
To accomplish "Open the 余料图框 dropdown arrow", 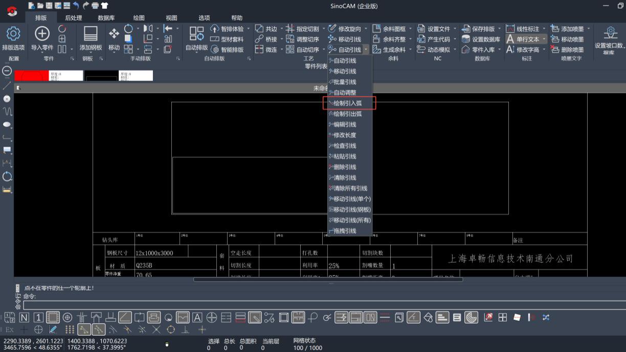I will (410, 29).
